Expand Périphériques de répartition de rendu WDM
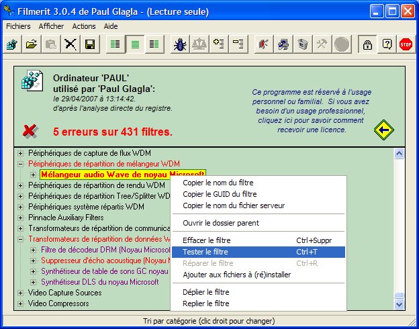The width and height of the screenshot is (419, 329). [x=20, y=185]
